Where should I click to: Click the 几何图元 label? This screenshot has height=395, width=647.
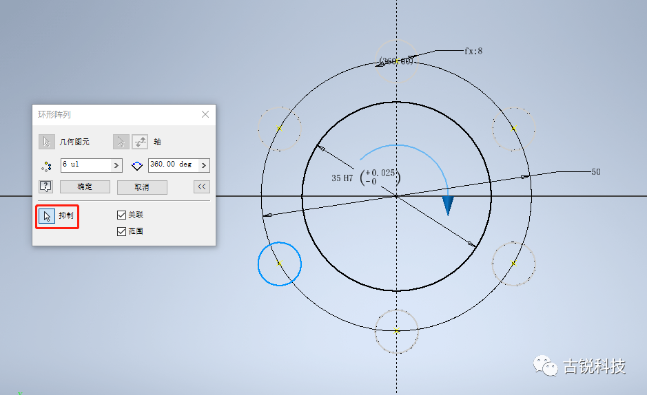point(74,142)
